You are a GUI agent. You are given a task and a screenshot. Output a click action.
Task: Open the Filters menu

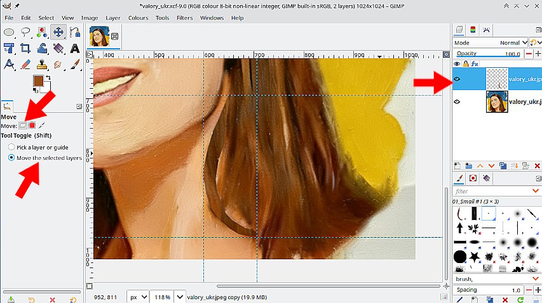[x=184, y=18]
